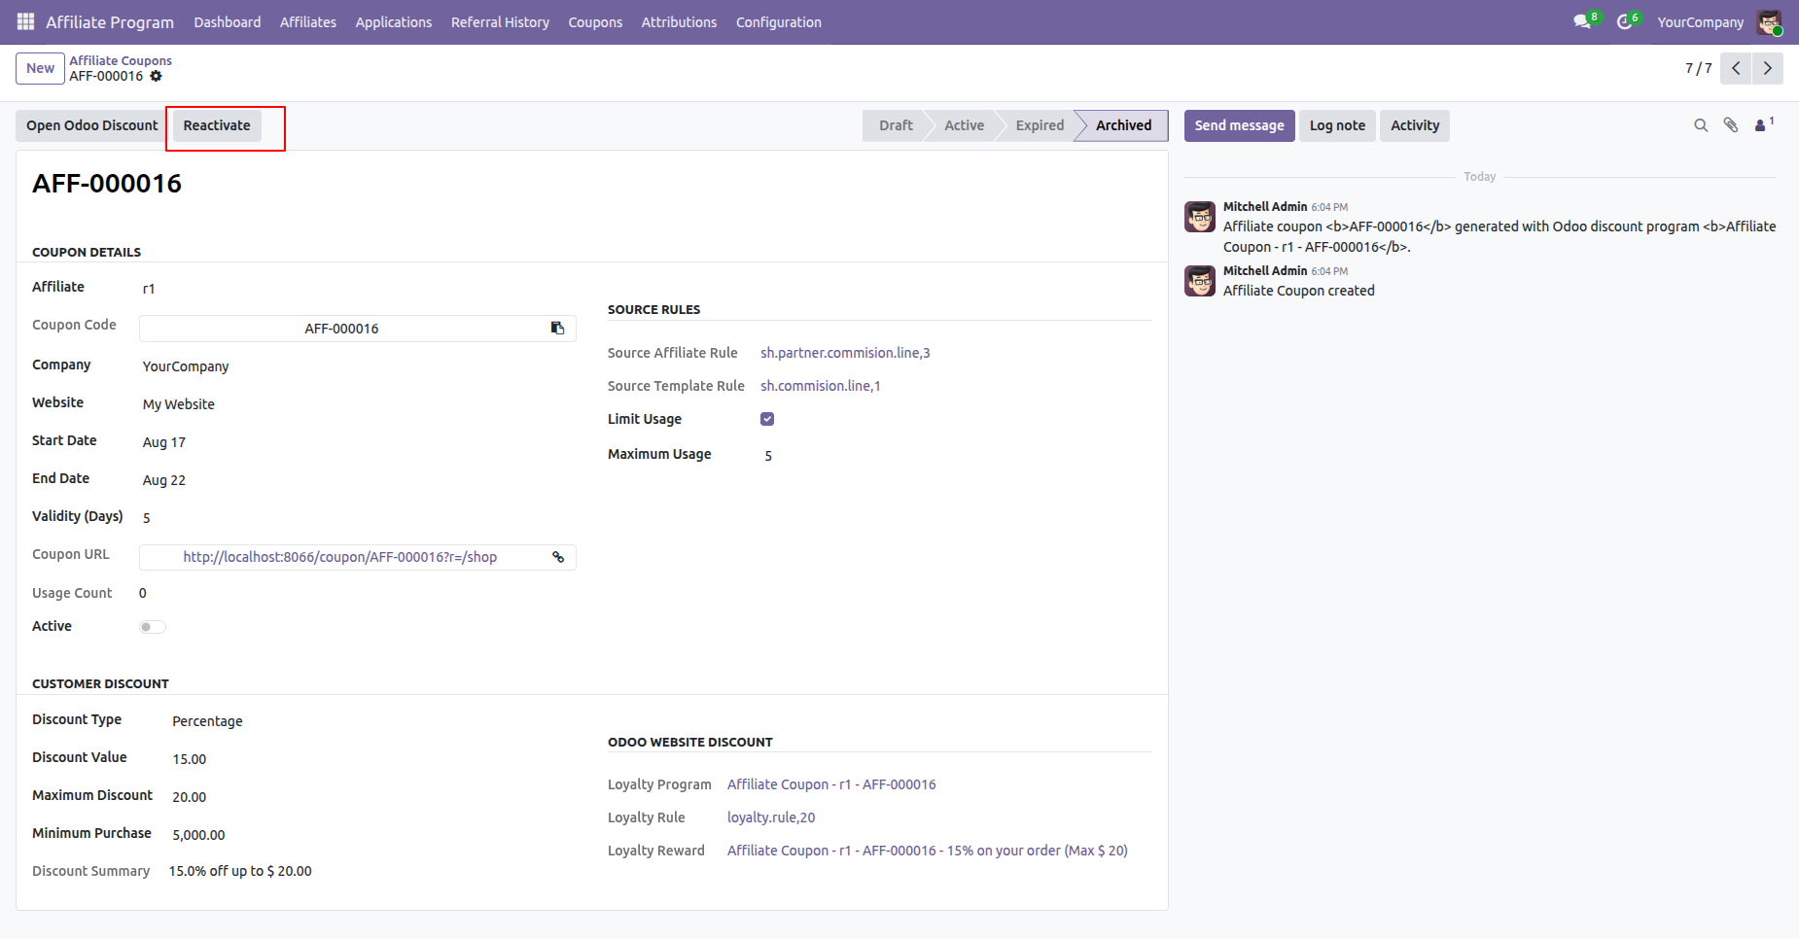Open the Configuration menu
1799x939 pixels.
click(x=778, y=21)
